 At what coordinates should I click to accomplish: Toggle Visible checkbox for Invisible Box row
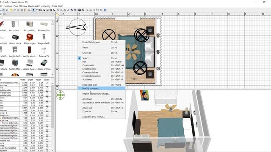47,141
